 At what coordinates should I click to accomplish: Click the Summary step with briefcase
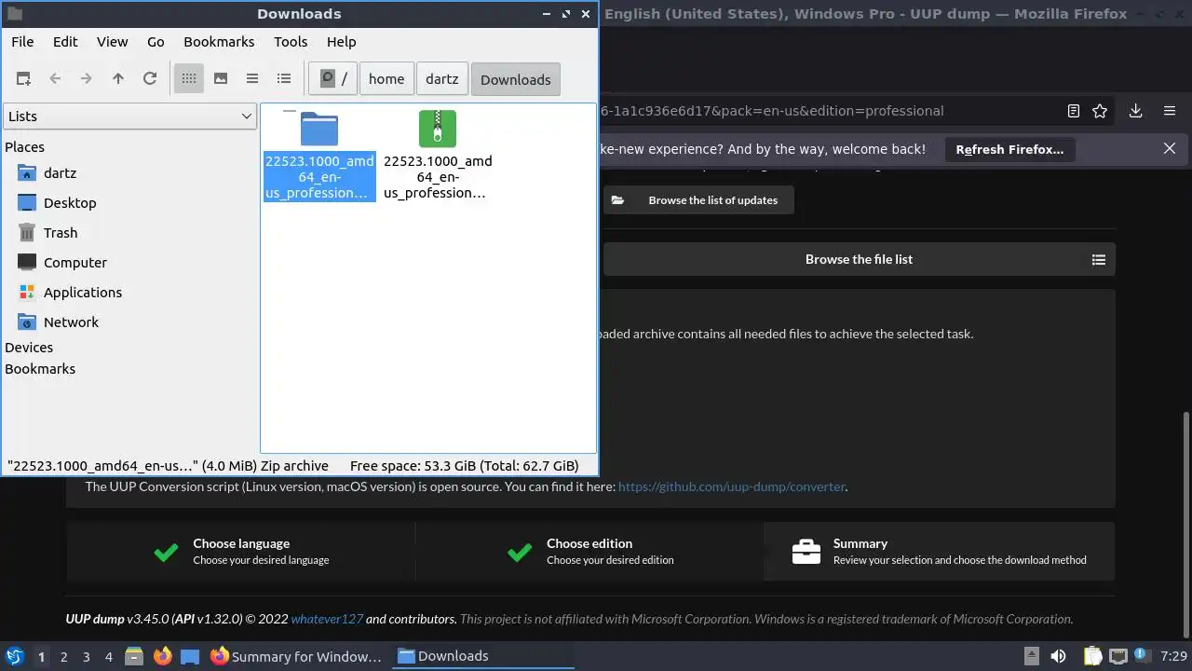pos(939,551)
